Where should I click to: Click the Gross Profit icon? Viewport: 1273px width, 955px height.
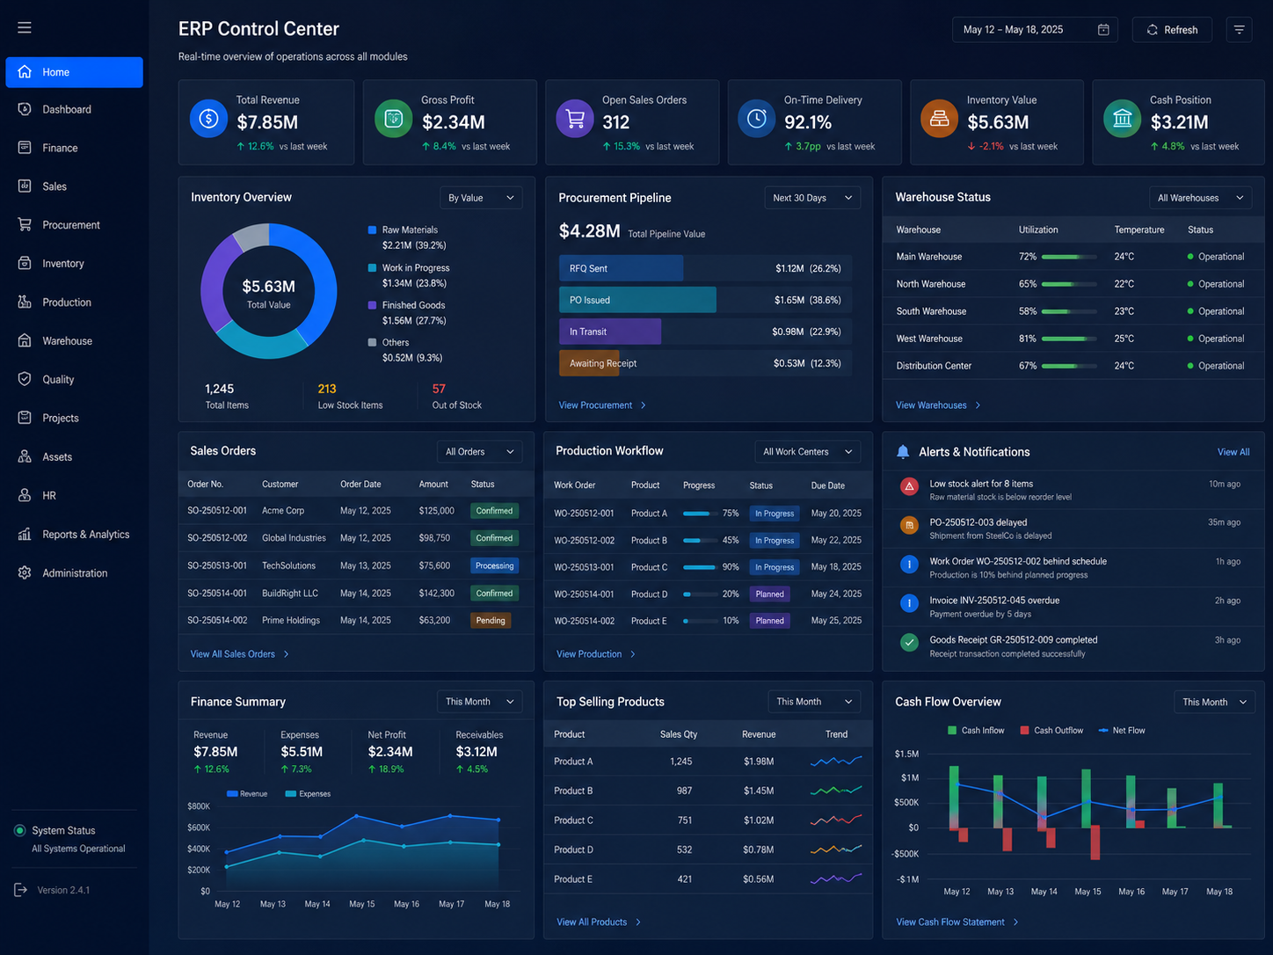point(393,119)
